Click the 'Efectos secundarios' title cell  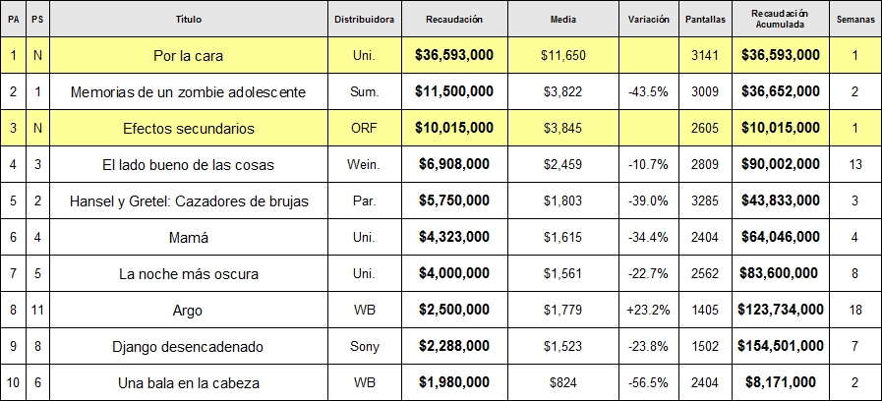[189, 128]
